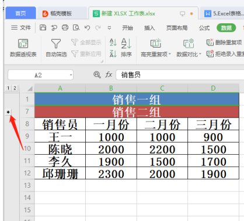The height and width of the screenshot is (221, 244).
Task: Click the presentation screen icon in file tab
Action: click(182, 13)
